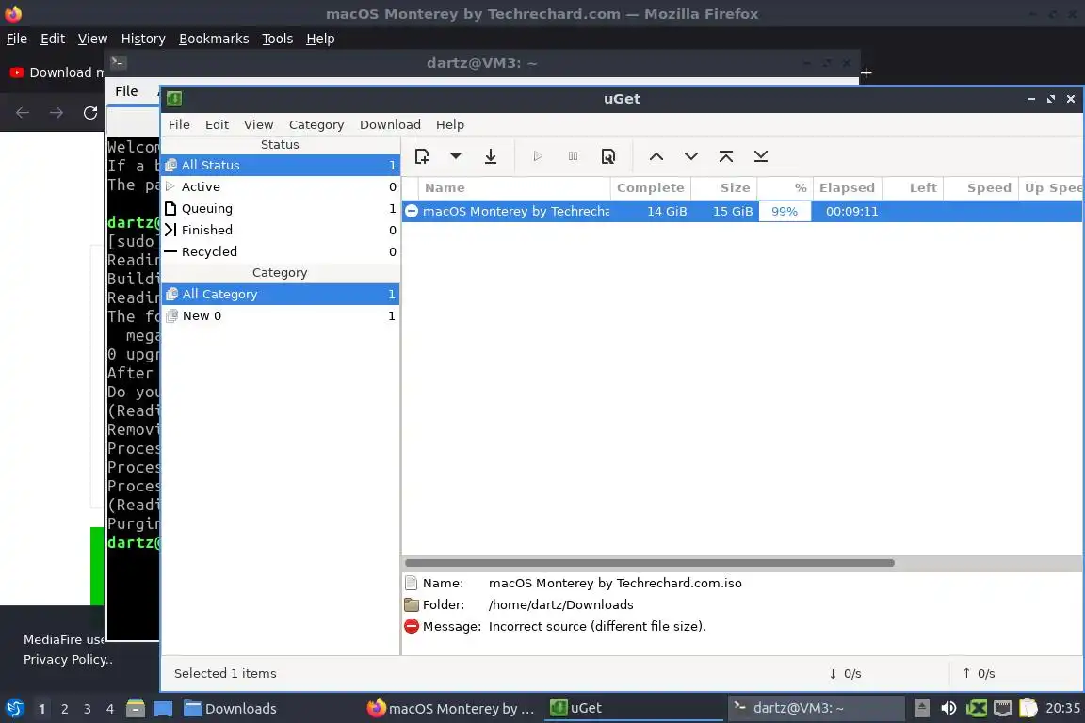Click the upload speed indicator in status bar
The image size is (1085, 723).
click(x=979, y=674)
